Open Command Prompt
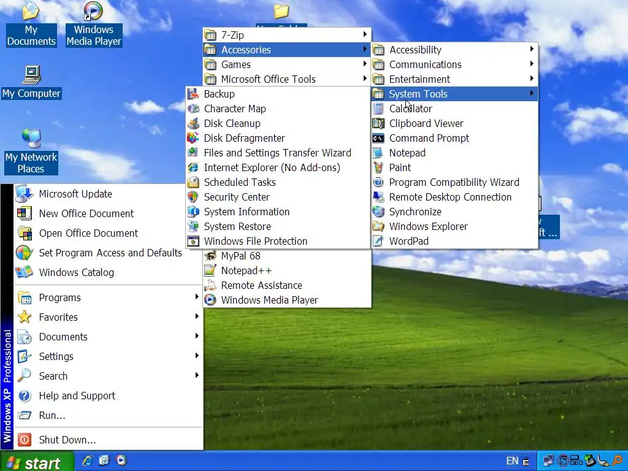 [x=454, y=138]
